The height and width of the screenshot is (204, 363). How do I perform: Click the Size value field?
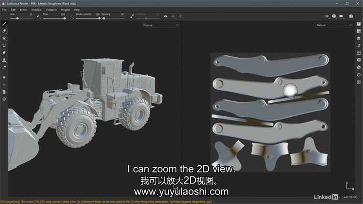click(x=31, y=15)
